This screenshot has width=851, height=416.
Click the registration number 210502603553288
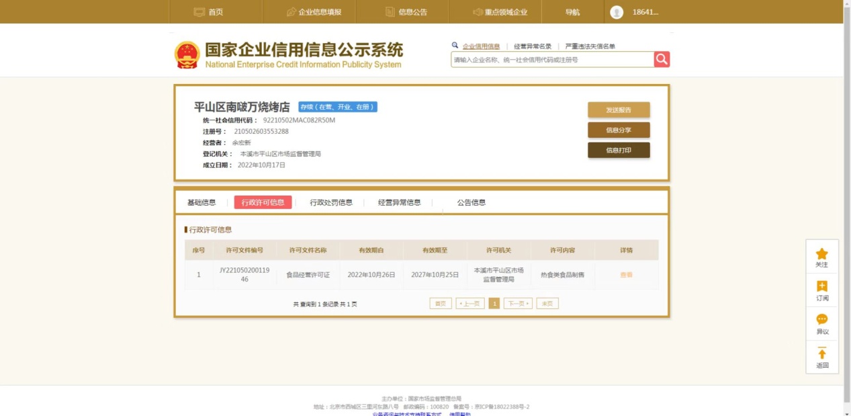[261, 131]
